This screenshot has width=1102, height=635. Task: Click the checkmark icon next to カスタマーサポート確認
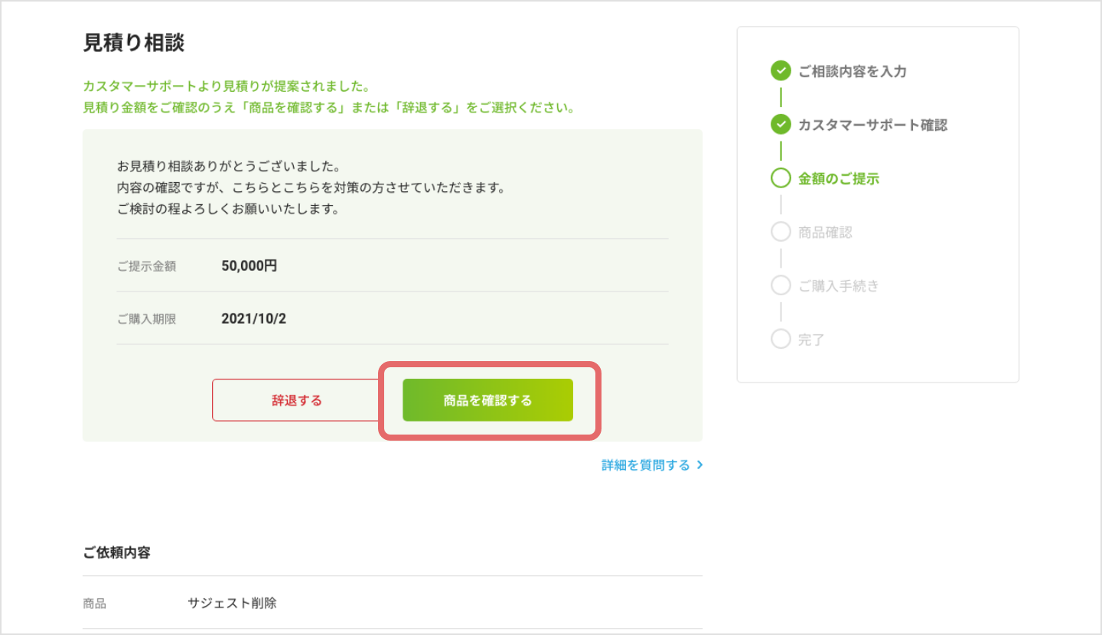781,125
